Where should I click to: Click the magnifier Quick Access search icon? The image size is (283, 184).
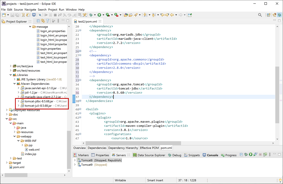coord(260,15)
